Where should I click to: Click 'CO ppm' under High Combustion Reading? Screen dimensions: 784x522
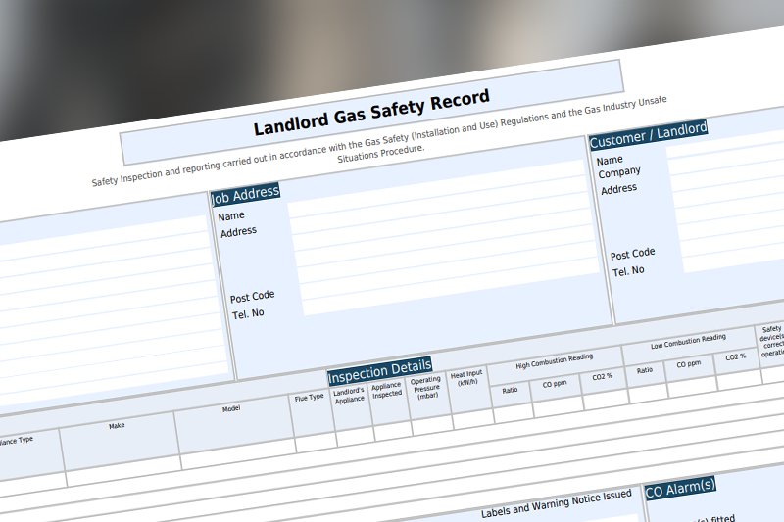click(x=555, y=384)
